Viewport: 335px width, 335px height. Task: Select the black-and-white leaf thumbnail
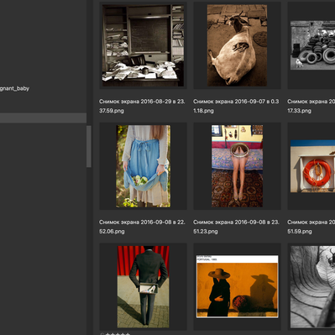[x=312, y=287]
